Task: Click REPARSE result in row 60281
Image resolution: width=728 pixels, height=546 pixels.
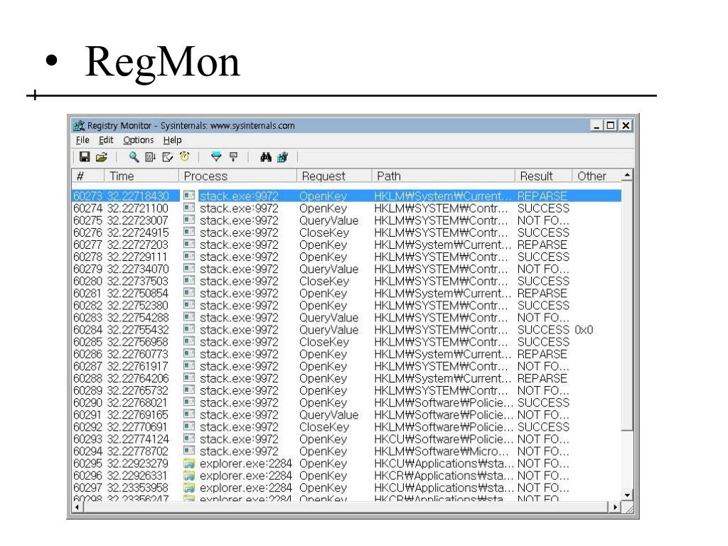Action: tap(542, 293)
